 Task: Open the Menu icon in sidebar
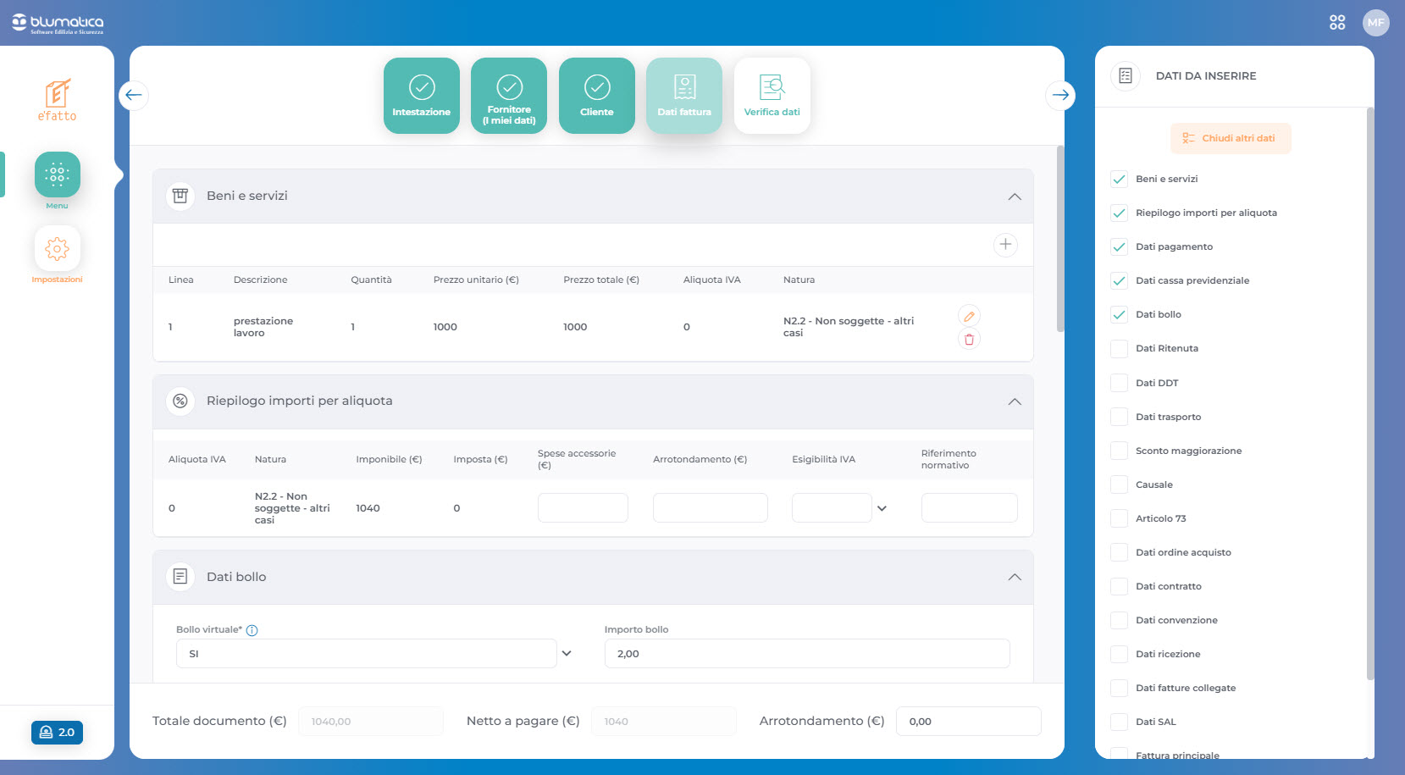coord(57,174)
